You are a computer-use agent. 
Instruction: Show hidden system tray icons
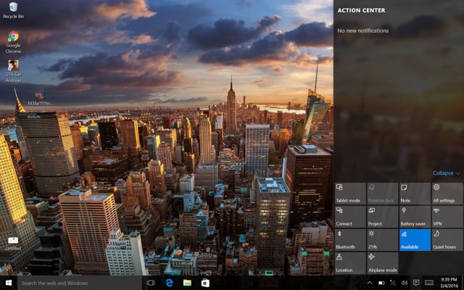coord(369,283)
